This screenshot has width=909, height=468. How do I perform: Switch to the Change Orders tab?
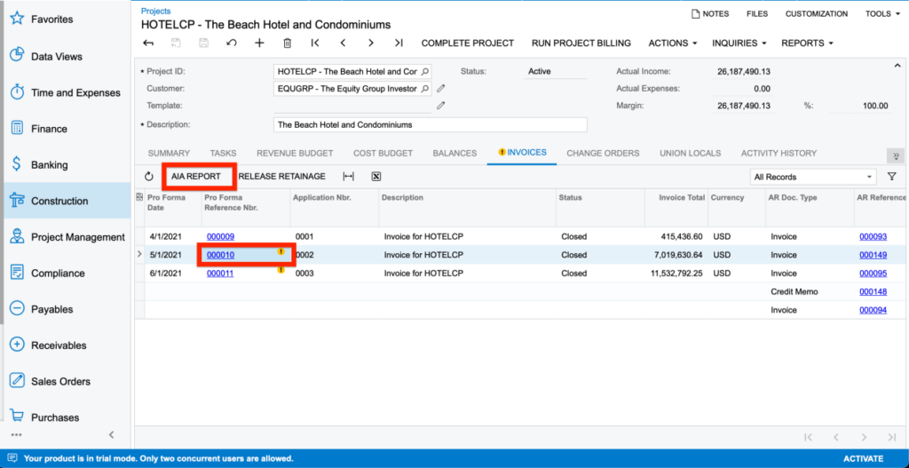click(603, 153)
